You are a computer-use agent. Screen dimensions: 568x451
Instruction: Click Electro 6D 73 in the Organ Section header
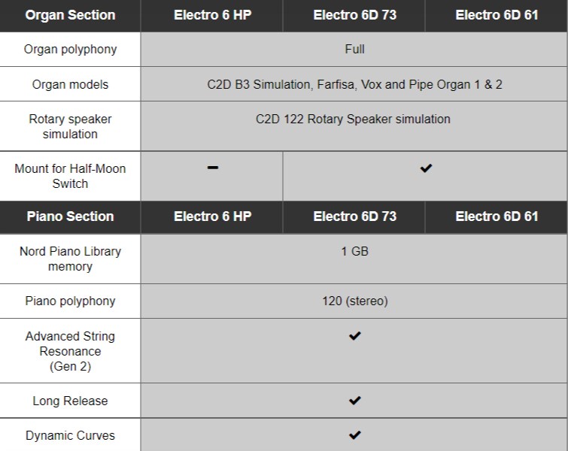coord(355,15)
